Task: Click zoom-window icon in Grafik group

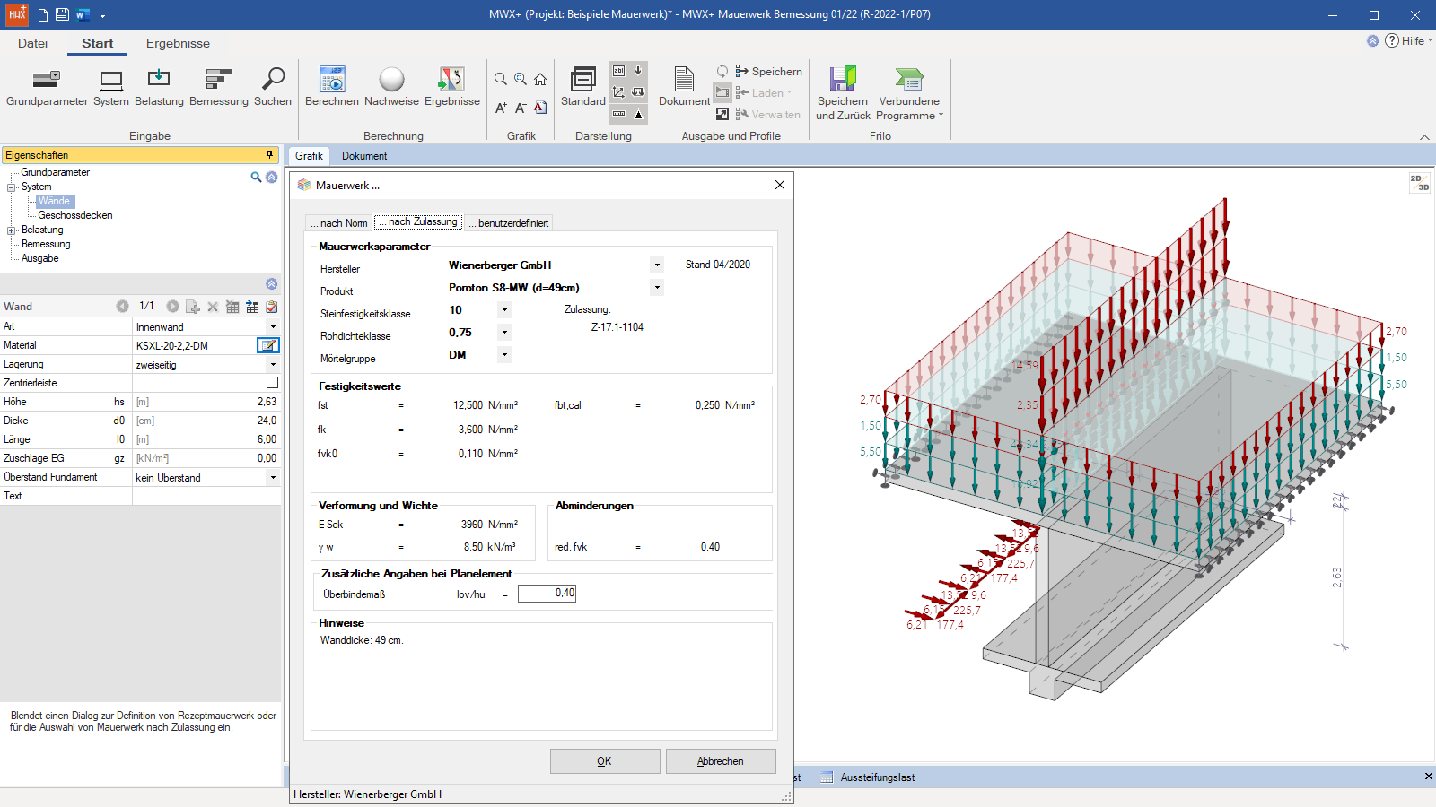Action: coord(521,79)
